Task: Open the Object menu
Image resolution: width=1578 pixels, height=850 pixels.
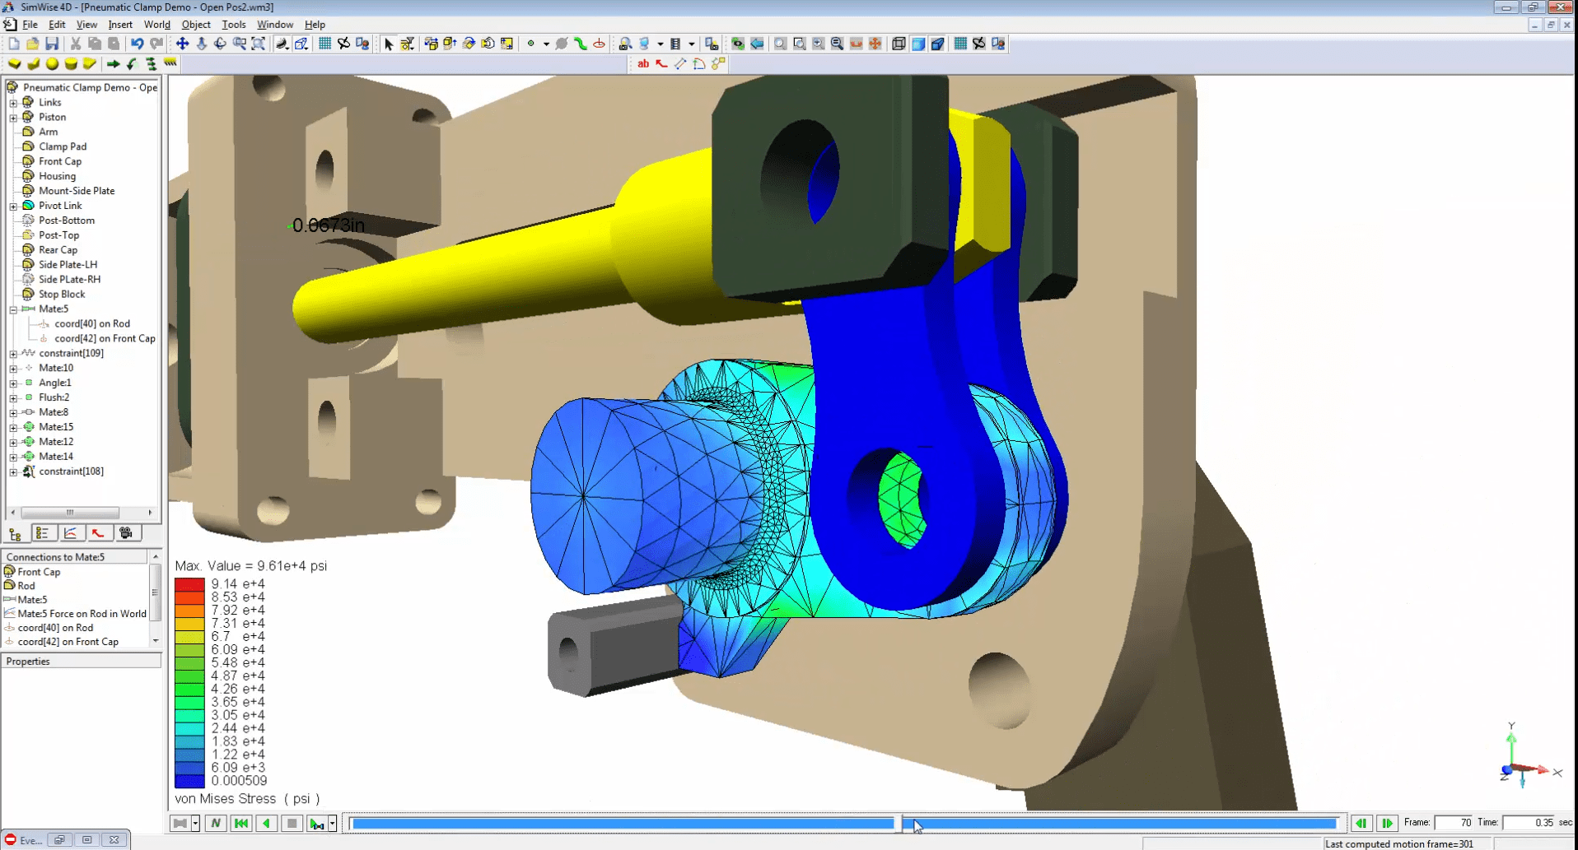Action: (196, 25)
